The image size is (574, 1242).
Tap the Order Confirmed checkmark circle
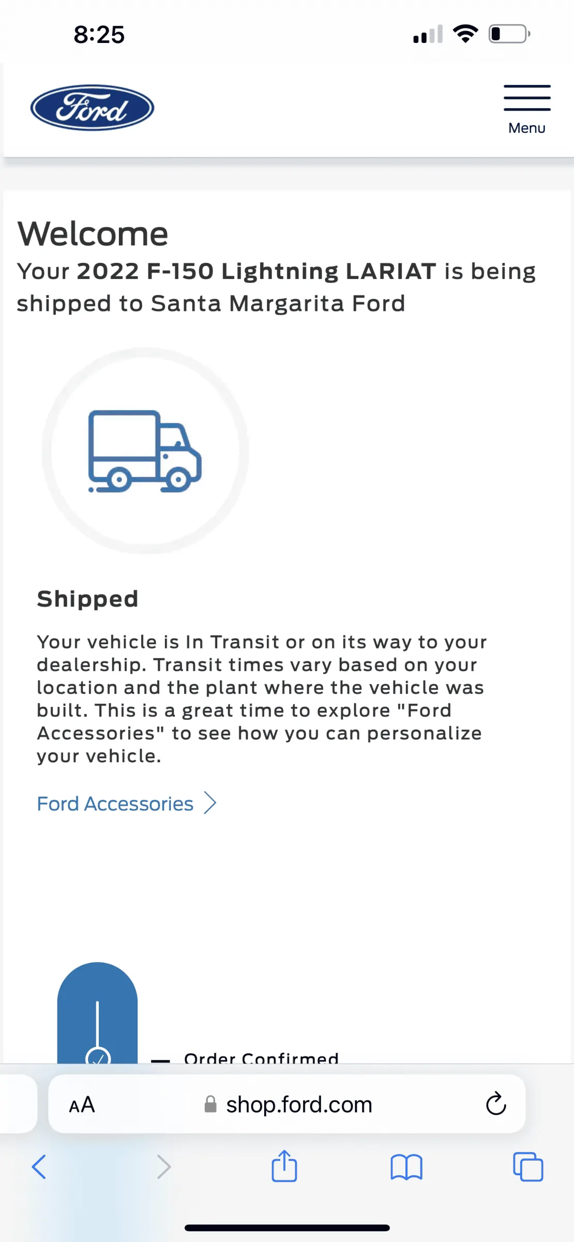click(98, 1057)
